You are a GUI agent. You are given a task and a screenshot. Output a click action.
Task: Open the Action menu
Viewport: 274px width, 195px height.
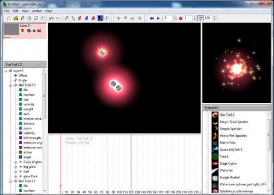coord(37,11)
